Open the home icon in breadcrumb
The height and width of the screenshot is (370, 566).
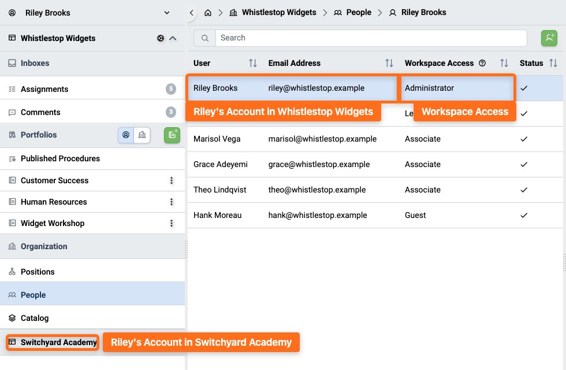click(208, 13)
